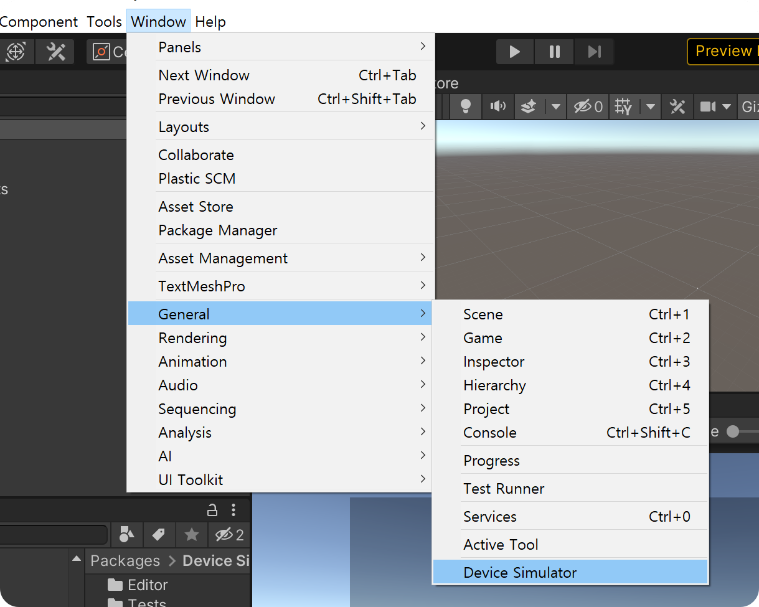Choose Next Window from the Window menu
The width and height of the screenshot is (759, 607).
(281, 75)
